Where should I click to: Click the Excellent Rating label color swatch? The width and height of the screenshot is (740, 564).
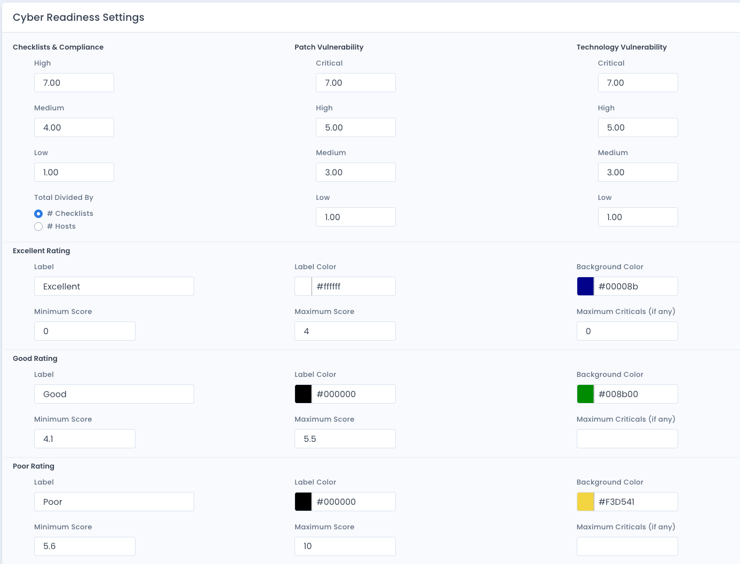(303, 286)
